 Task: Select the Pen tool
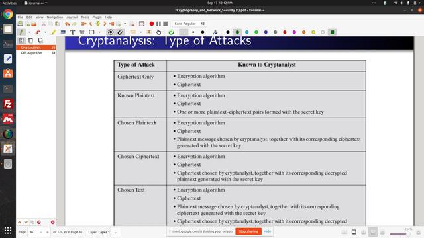pos(21,32)
